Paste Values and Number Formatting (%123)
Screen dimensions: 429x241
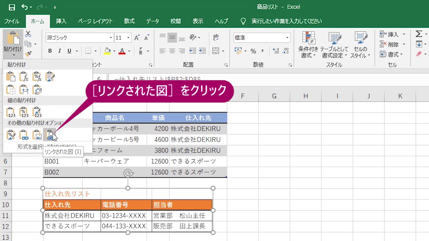coord(24,112)
